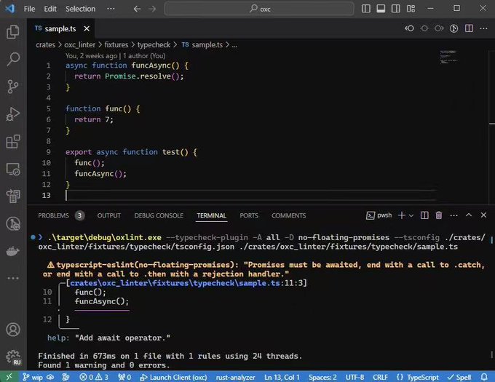Kill the terminal with trash icon
This screenshot has width=495, height=382.
[439, 215]
